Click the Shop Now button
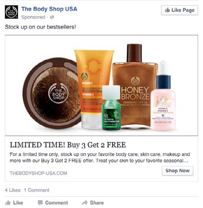This screenshot has width=203, height=208. [x=178, y=171]
